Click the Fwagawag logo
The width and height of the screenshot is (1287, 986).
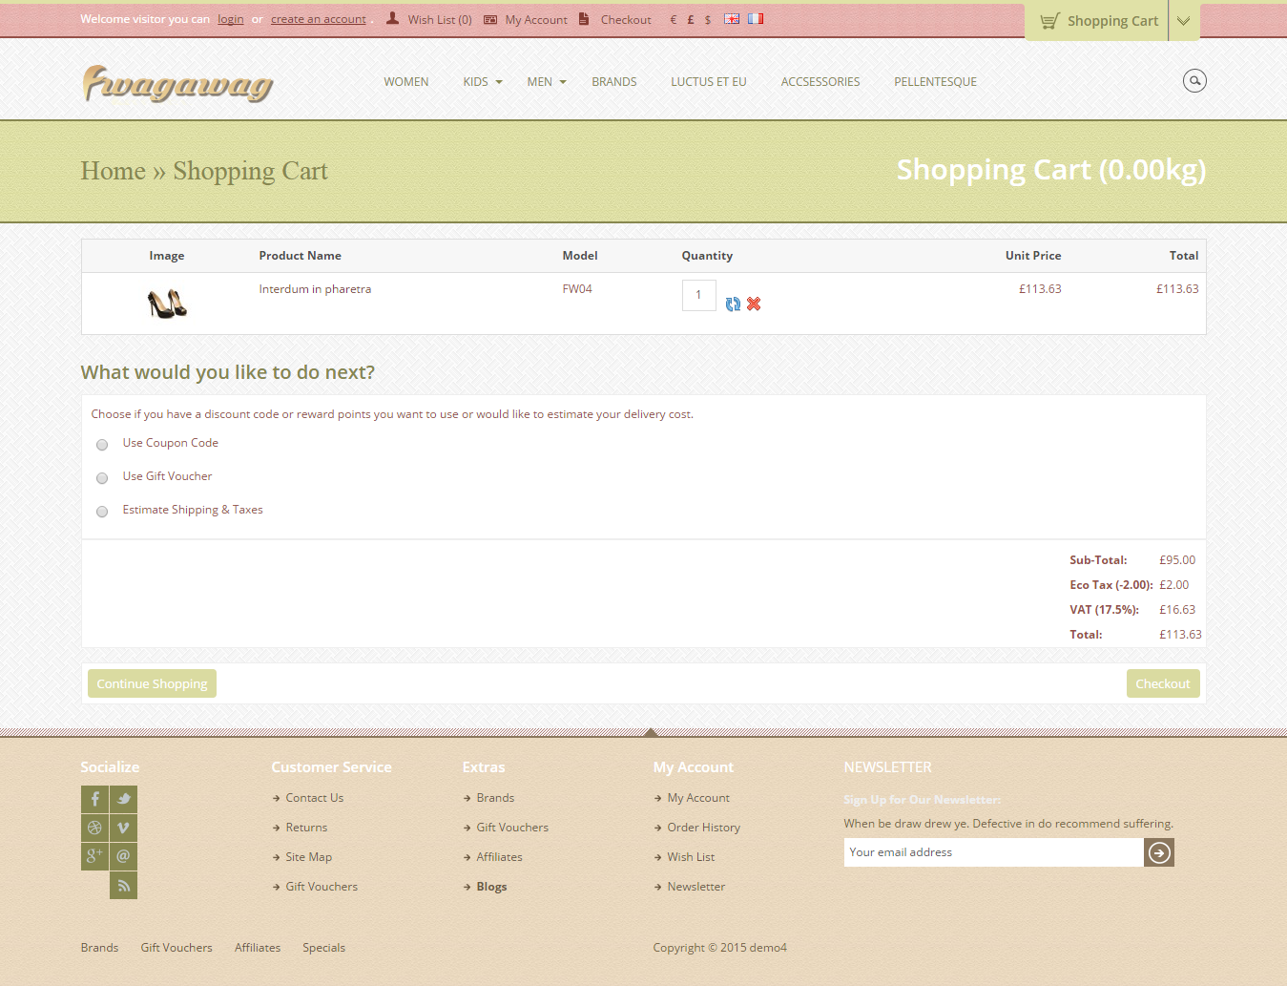177,83
